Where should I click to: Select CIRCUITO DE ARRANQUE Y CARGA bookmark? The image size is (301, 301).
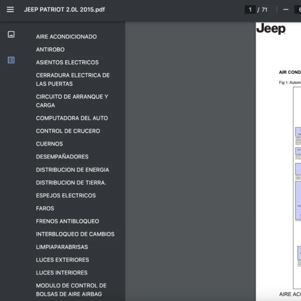click(x=72, y=101)
